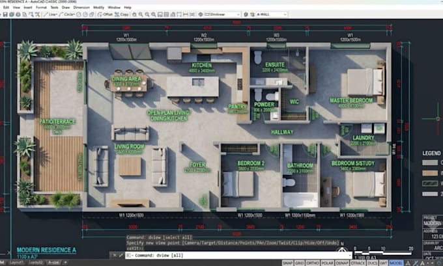Click the PANTRY label
Image resolution: width=443 pixels, height=266 pixels.
[x=237, y=107]
